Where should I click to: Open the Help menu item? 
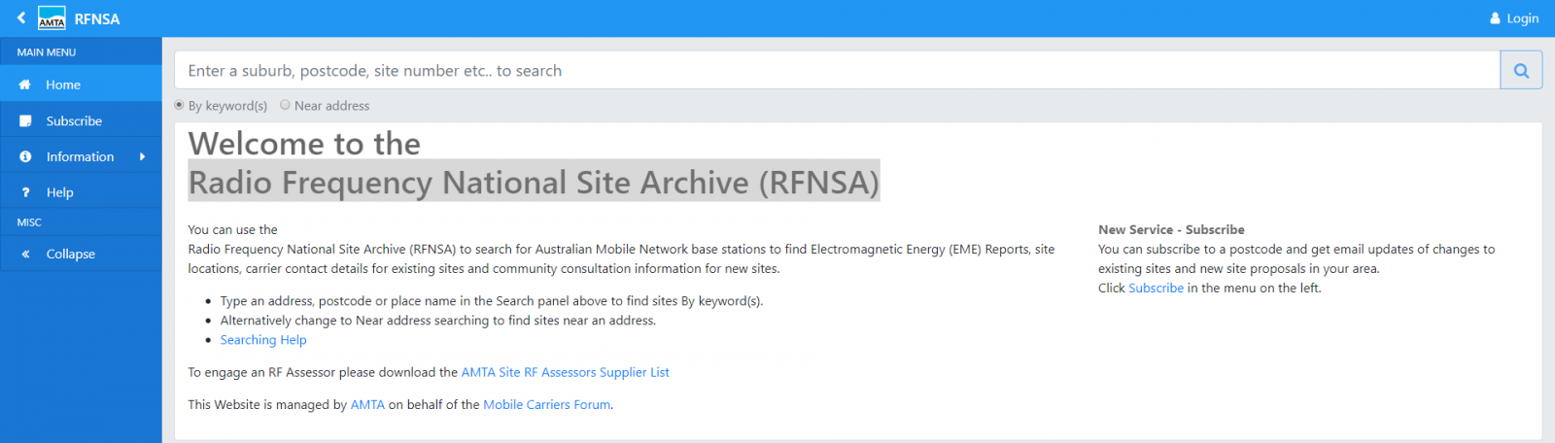[81, 192]
